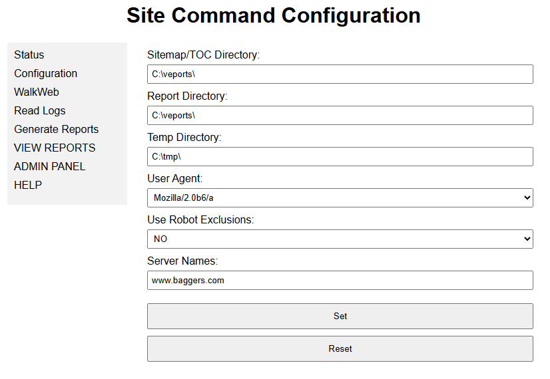
Task: Focus the Temp Directory input
Action: 340,156
